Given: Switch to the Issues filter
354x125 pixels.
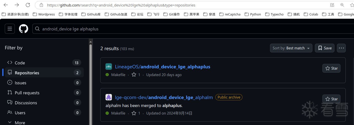Looking at the screenshot, I should pyautogui.click(x=20, y=83).
